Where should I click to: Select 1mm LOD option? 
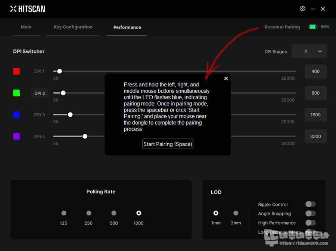[216, 213]
